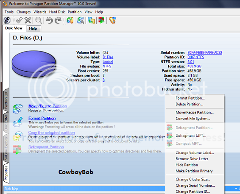
Task: Open the Partition menu
Action: click(75, 12)
